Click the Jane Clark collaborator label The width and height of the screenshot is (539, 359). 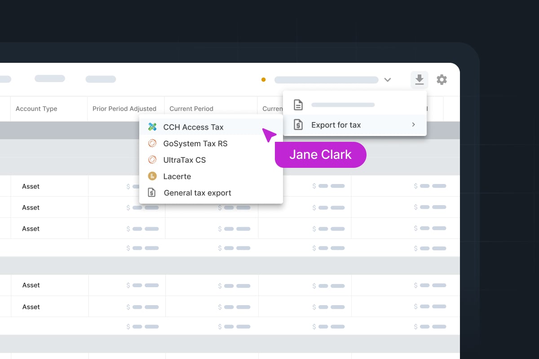pos(320,155)
